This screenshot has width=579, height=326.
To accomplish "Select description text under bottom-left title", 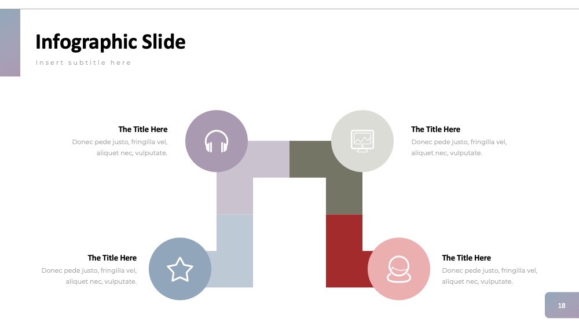I will click(x=89, y=276).
